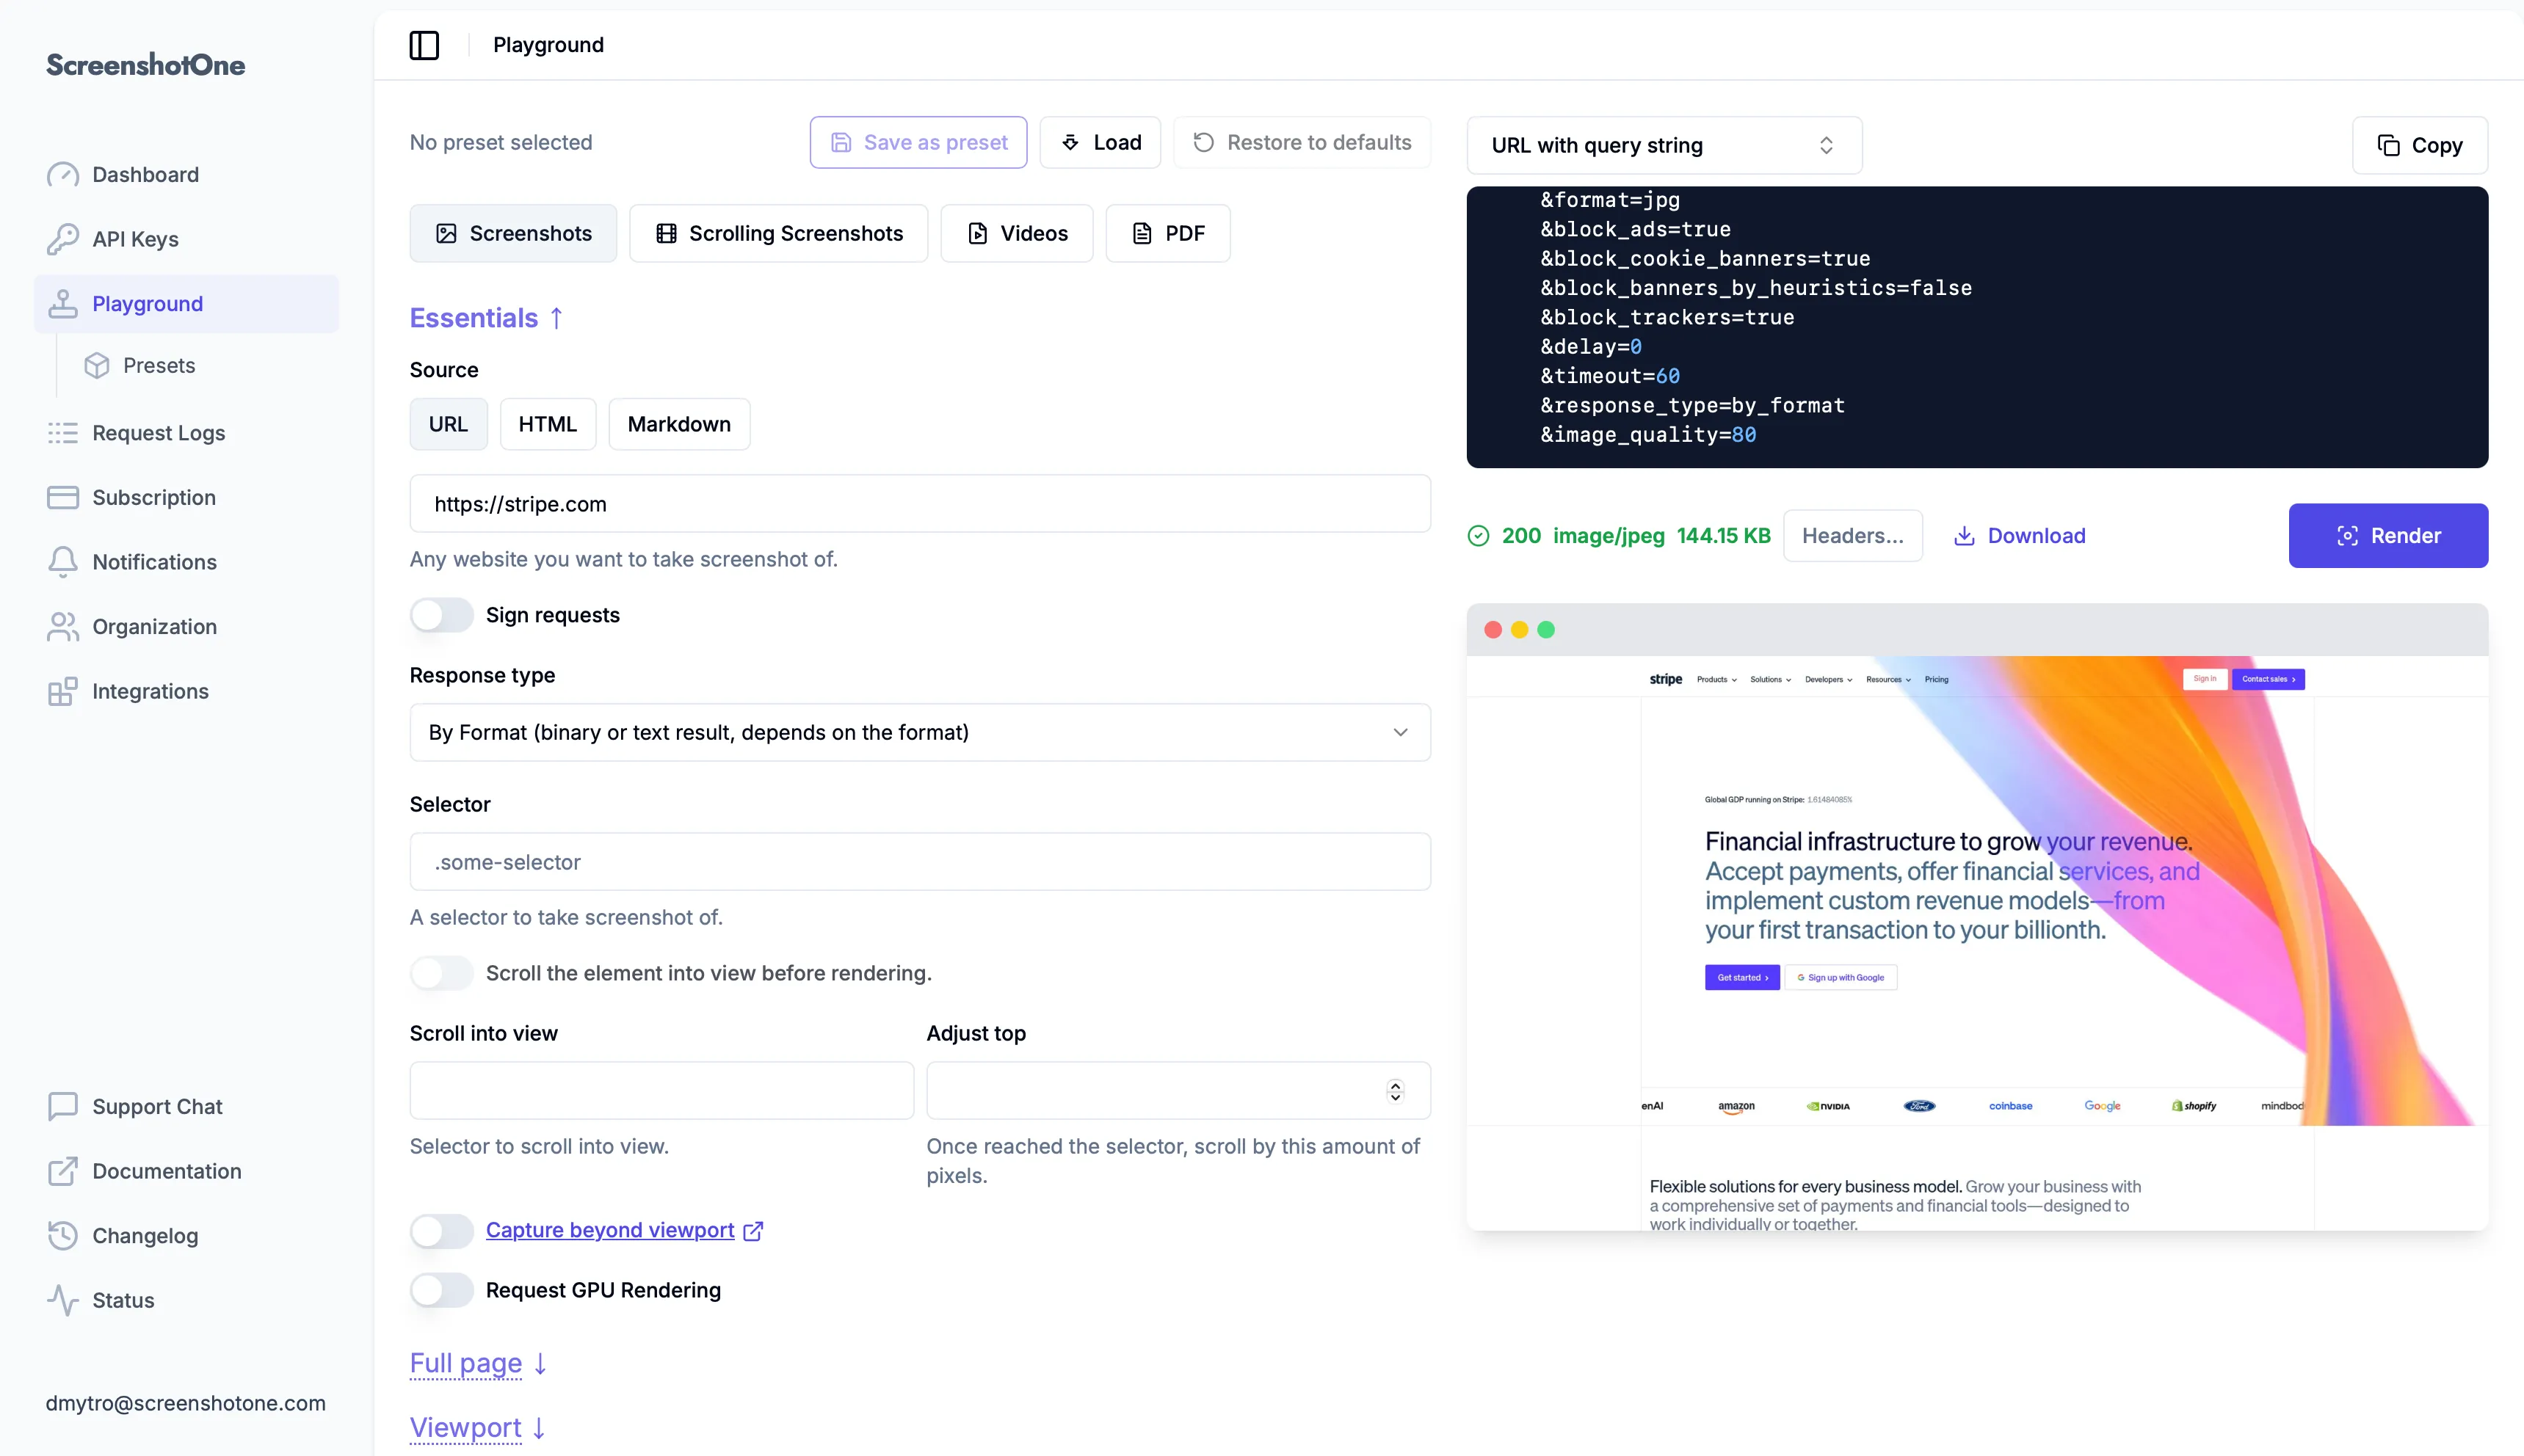Open Notifications via the bell icon

pos(62,562)
